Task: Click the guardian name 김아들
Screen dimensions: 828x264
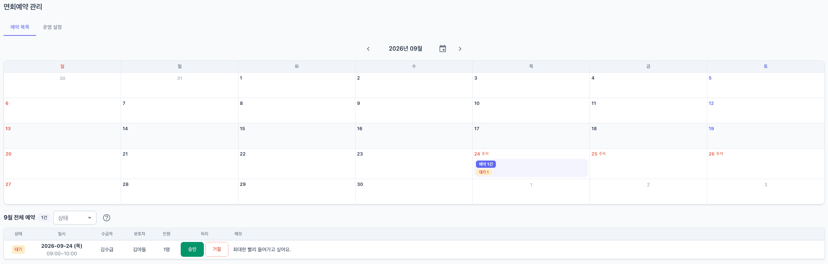Action: tap(140, 250)
